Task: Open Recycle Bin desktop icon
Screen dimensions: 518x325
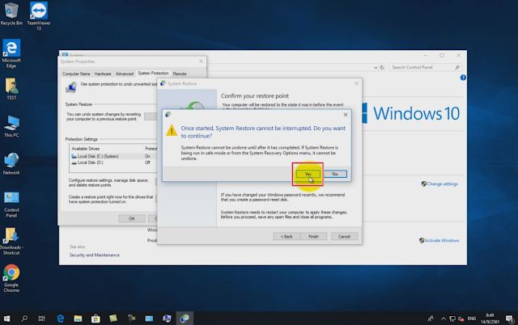Action: [11, 14]
